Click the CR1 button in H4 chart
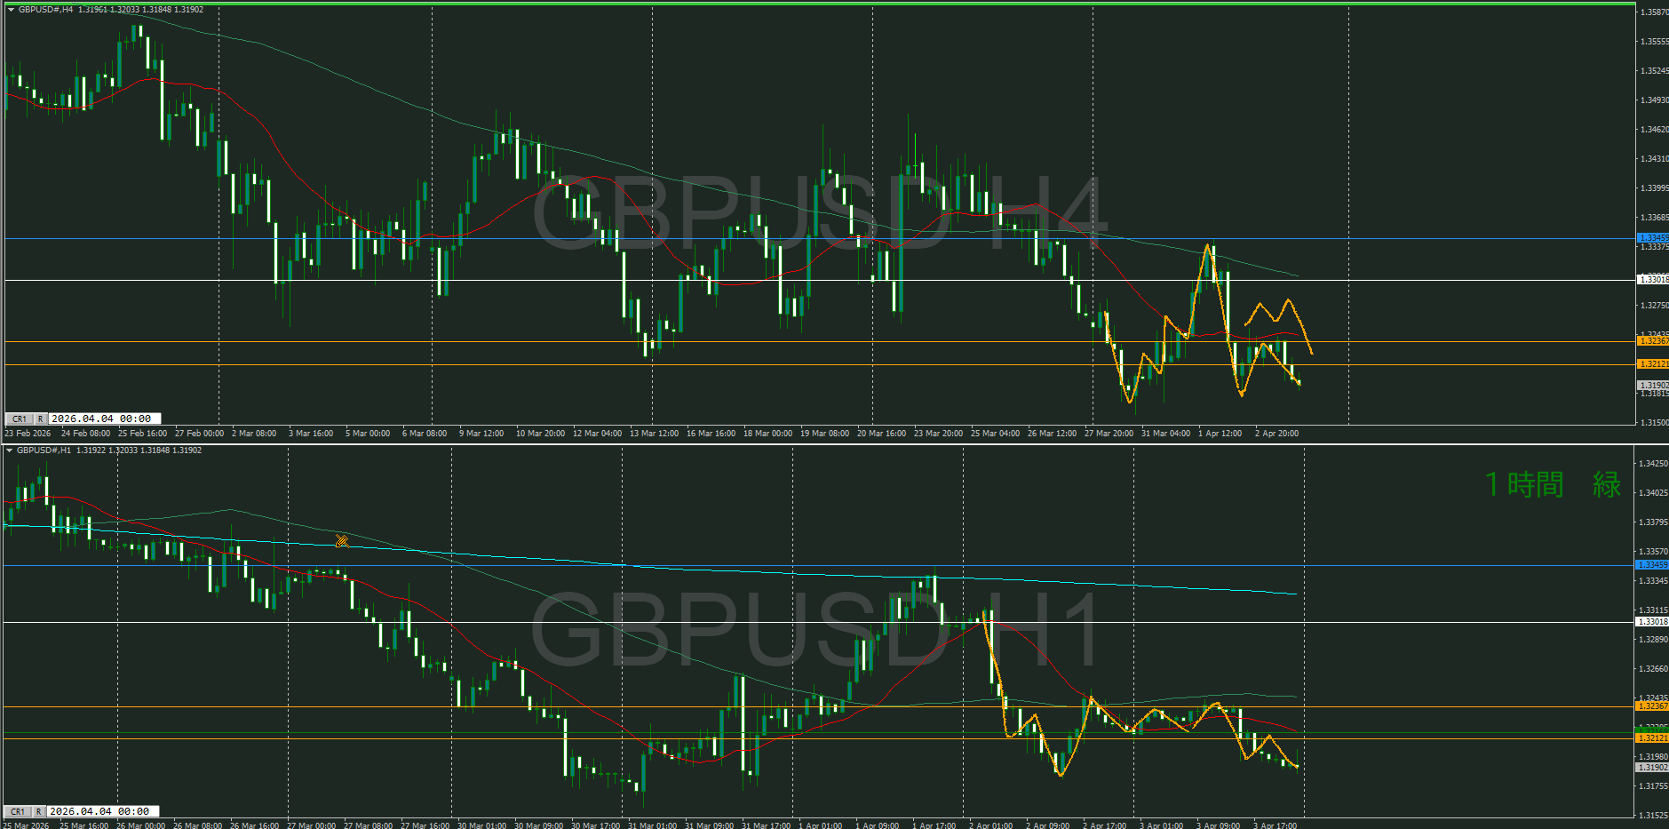 (x=19, y=418)
